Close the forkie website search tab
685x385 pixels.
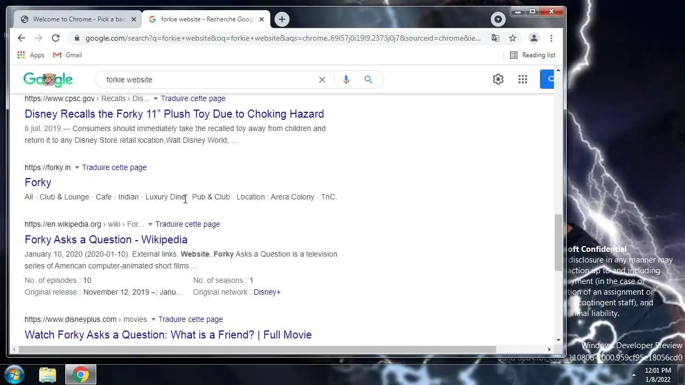(262, 19)
